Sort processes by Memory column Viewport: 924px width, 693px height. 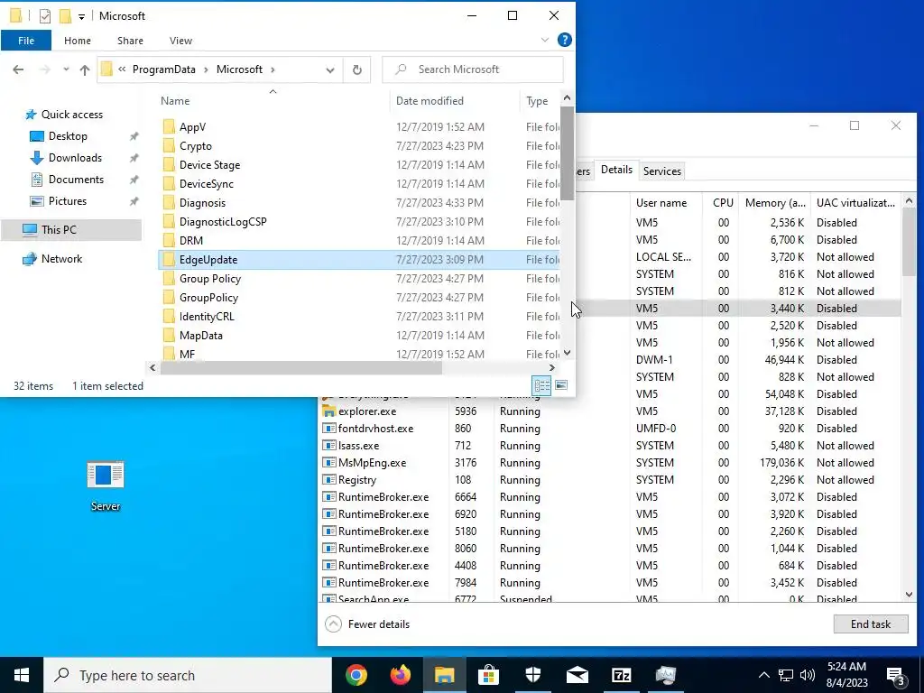coord(774,203)
